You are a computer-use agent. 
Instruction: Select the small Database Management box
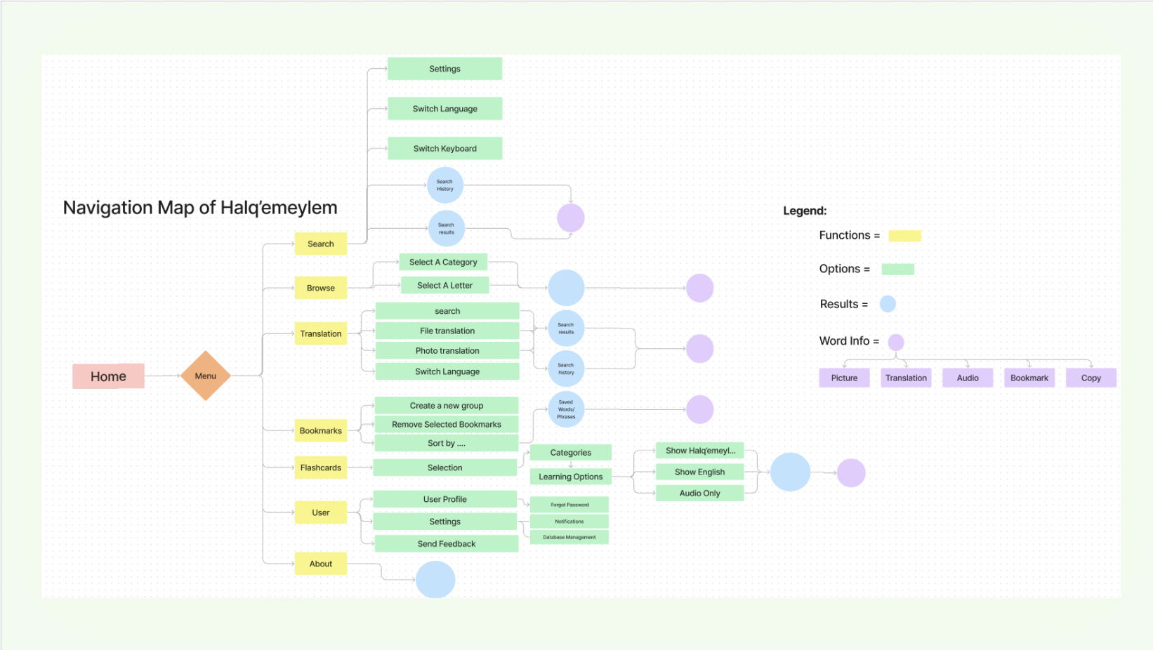(x=569, y=537)
